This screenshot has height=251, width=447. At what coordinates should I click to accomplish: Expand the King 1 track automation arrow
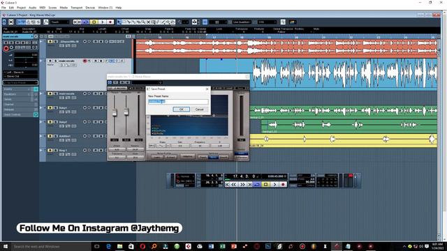41,151
